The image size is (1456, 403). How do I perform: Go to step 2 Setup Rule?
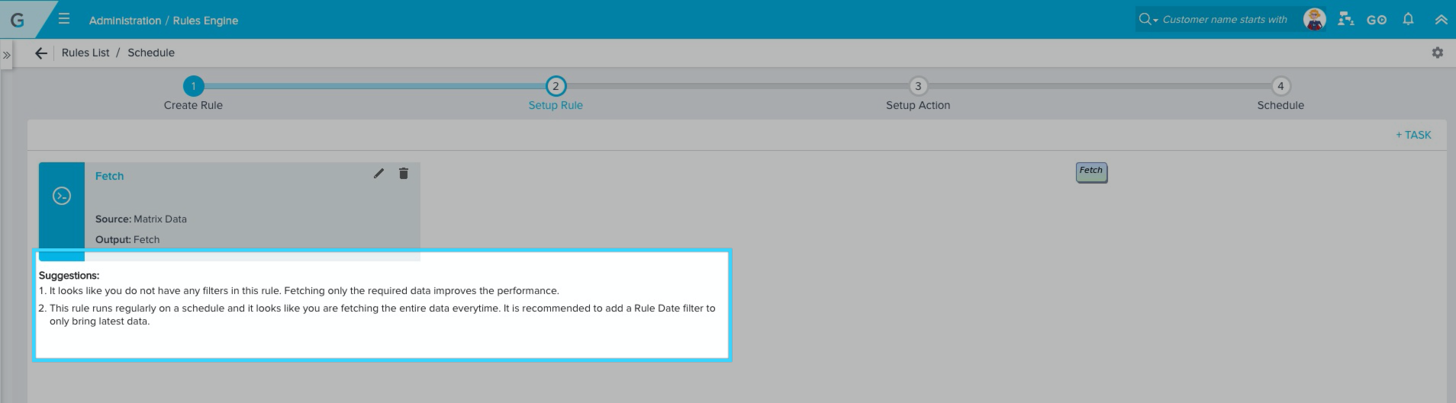[556, 86]
